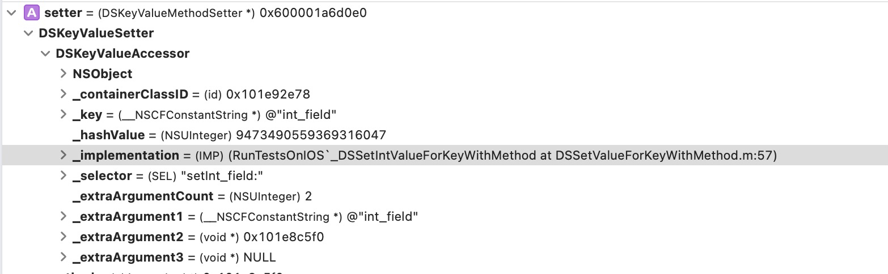Expand the _containerClassID entry
The width and height of the screenshot is (888, 274).
pos(63,94)
